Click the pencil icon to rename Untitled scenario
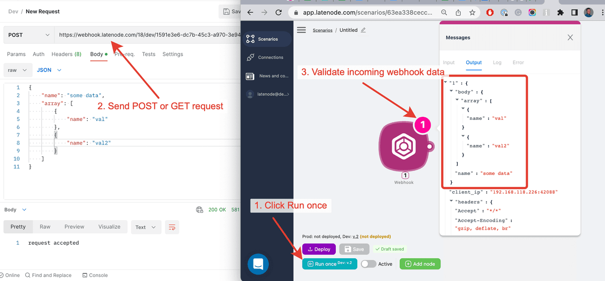 [x=364, y=30]
